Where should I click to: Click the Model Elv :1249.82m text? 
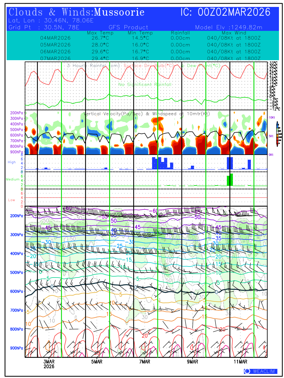tap(228, 27)
